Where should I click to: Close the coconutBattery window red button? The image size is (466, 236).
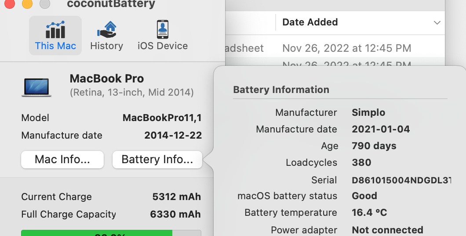(10, 4)
